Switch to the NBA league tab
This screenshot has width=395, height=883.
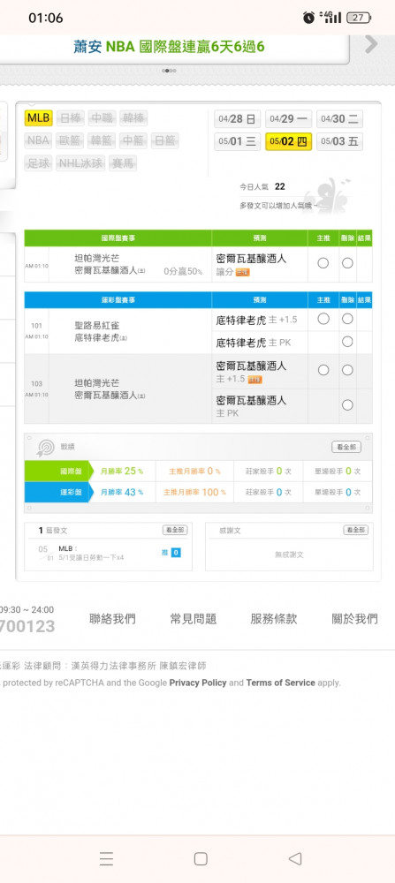click(x=38, y=140)
